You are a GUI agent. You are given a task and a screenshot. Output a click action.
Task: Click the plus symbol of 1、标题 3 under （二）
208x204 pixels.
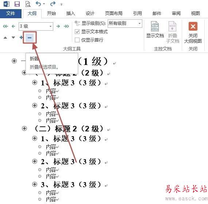pos(35,138)
